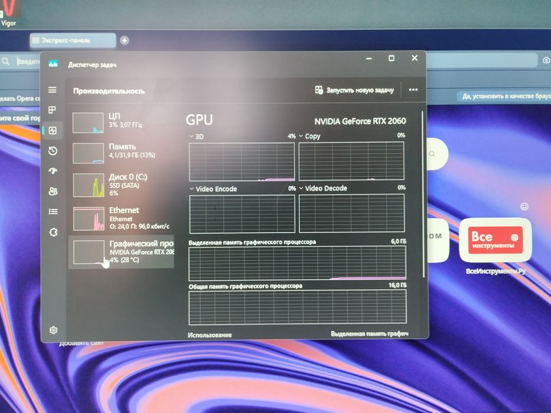Image resolution: width=551 pixels, height=413 pixels.
Task: Select the 'Экспресс-панель' browser tab
Action: 73,40
